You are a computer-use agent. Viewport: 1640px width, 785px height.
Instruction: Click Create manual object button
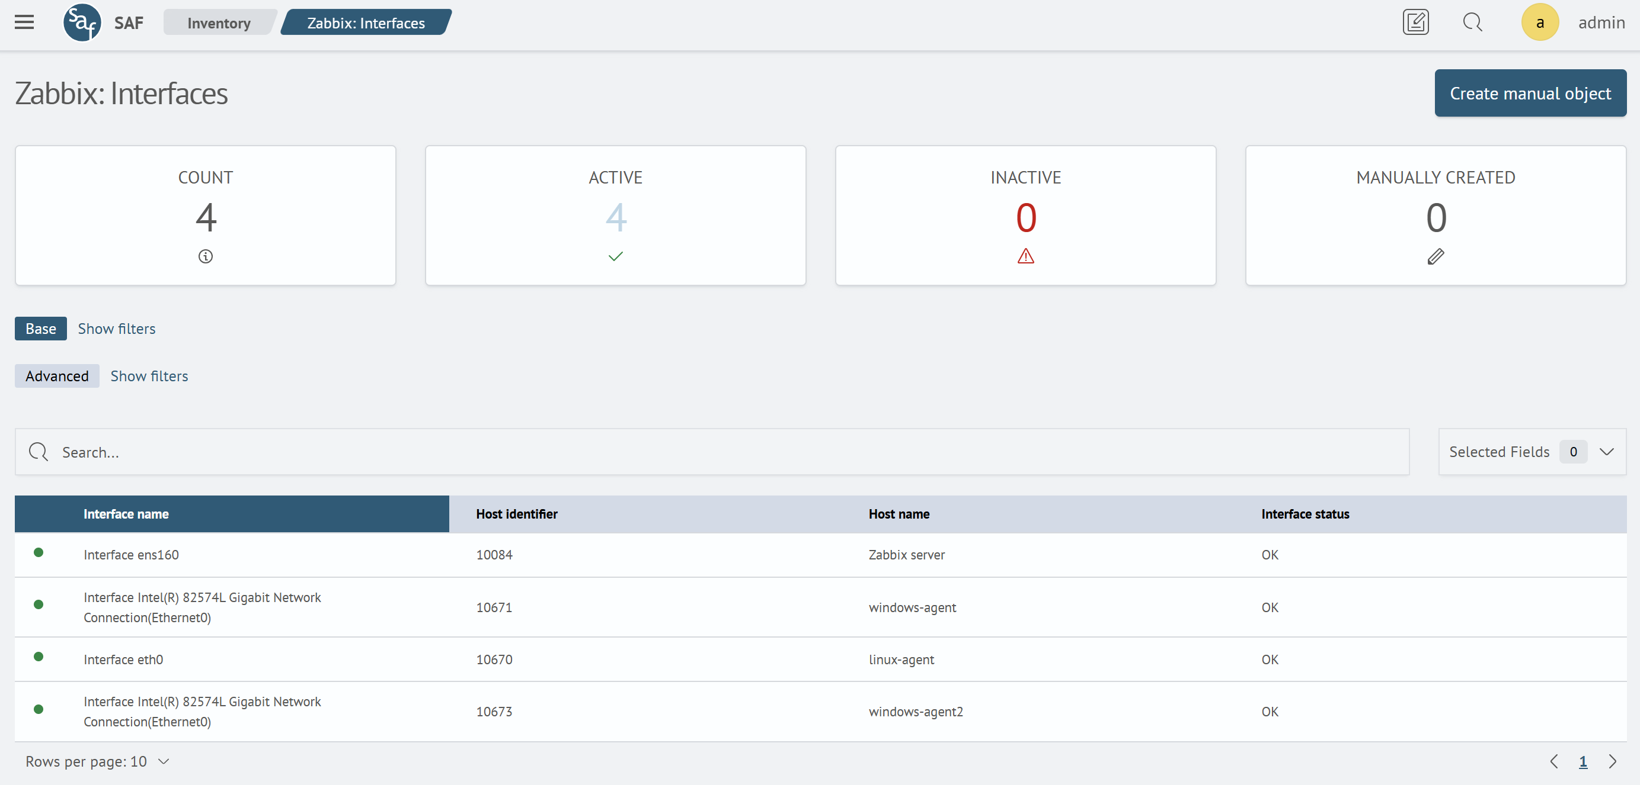1530,94
